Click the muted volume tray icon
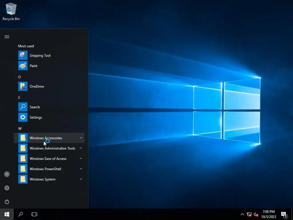Screen dimensions: 293x220 coord(256,214)
